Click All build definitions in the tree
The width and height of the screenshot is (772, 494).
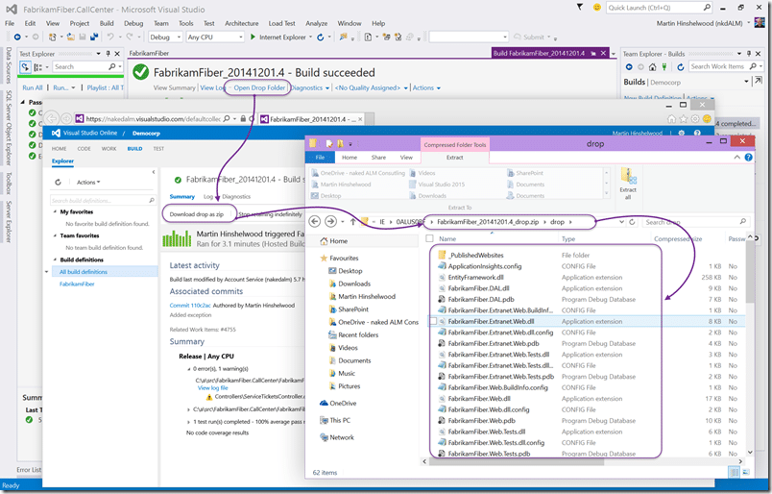pos(84,272)
